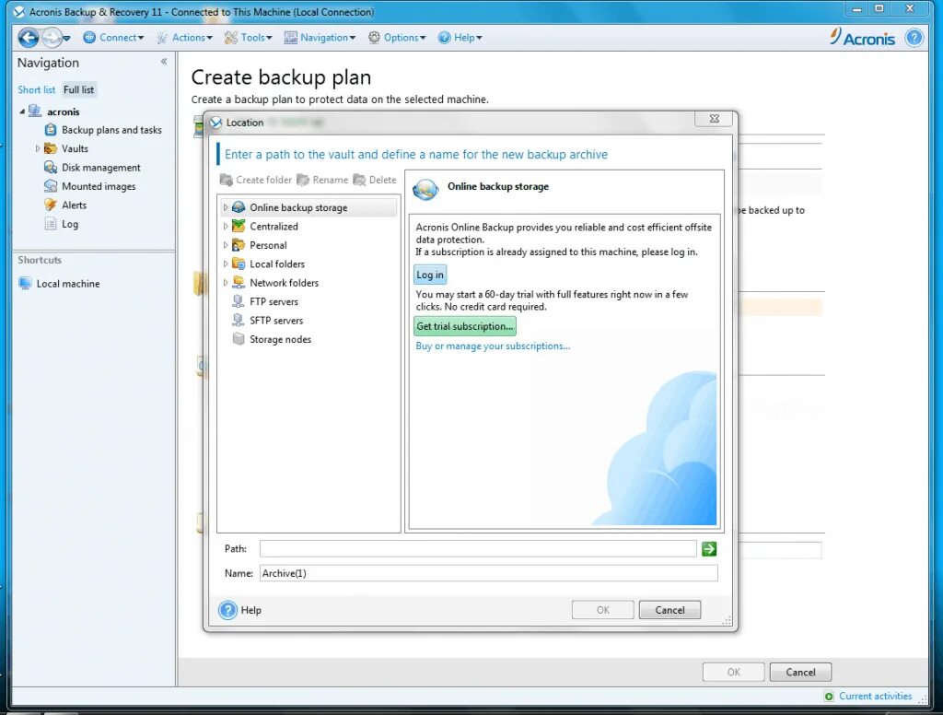Click the acronis machine icon in the tree
Image resolution: width=943 pixels, height=715 pixels.
36,111
